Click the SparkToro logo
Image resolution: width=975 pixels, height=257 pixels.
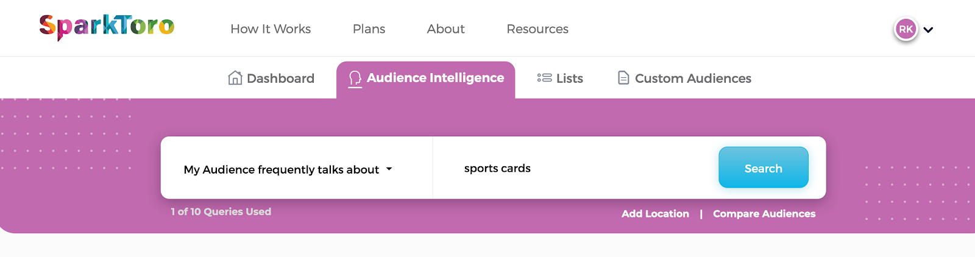[x=107, y=27]
